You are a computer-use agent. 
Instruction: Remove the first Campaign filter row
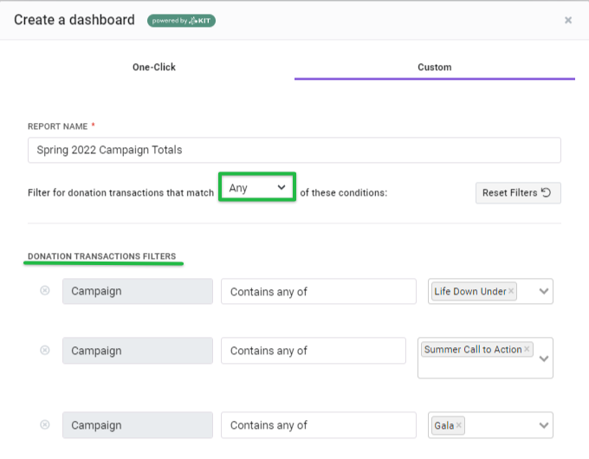[x=45, y=290]
